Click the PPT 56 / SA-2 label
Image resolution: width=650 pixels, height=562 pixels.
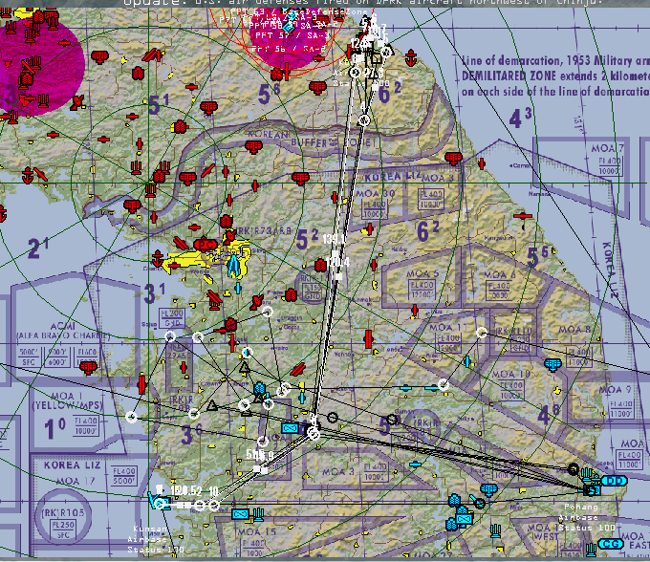click(x=289, y=49)
